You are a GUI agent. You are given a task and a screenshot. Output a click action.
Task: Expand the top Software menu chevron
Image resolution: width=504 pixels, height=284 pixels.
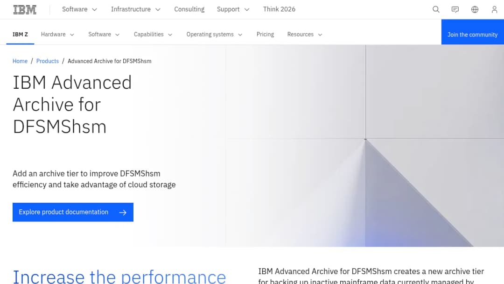94,10
